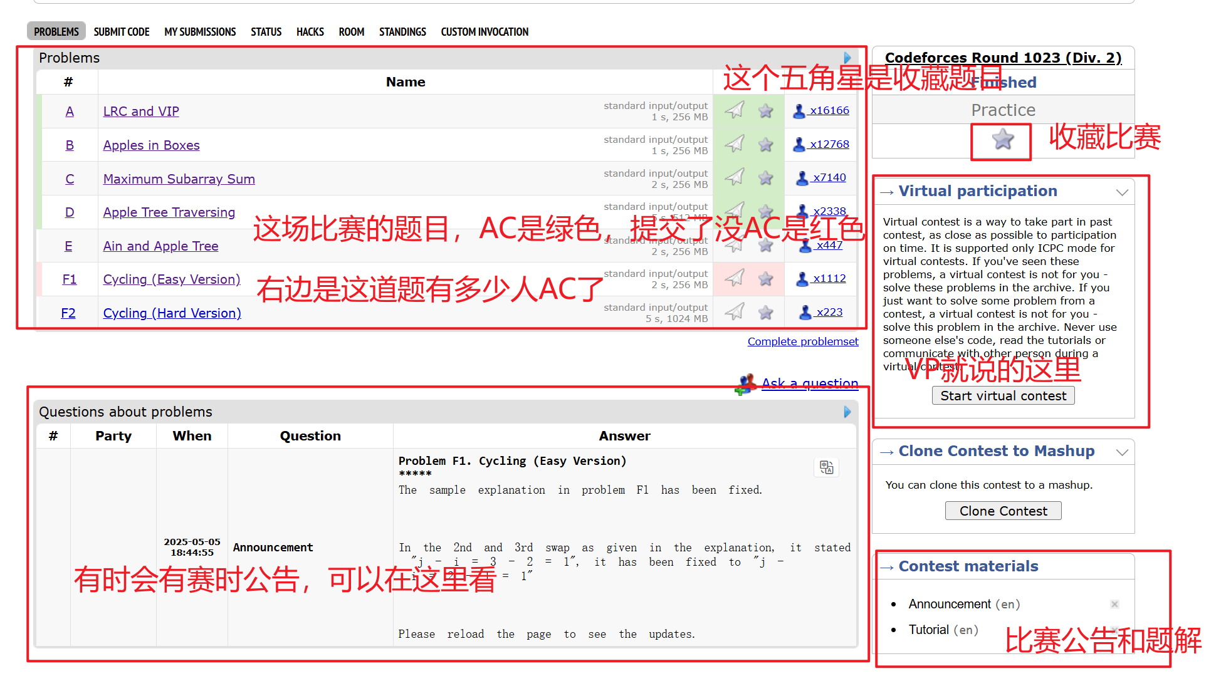The width and height of the screenshot is (1221, 681).
Task: Open the STANDINGS tab
Action: coord(402,32)
